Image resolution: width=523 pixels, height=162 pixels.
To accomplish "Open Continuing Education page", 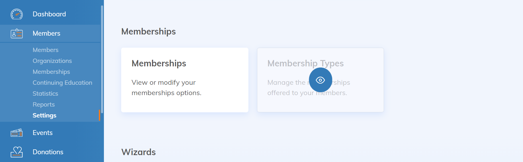I will 62,83.
